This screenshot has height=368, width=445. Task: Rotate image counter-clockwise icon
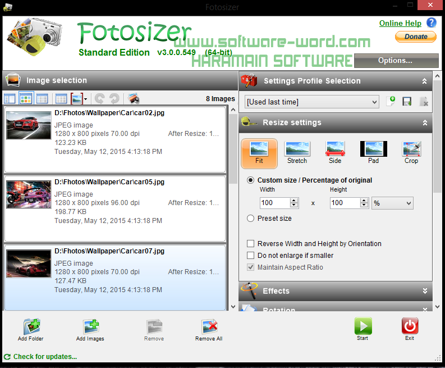(x=99, y=99)
